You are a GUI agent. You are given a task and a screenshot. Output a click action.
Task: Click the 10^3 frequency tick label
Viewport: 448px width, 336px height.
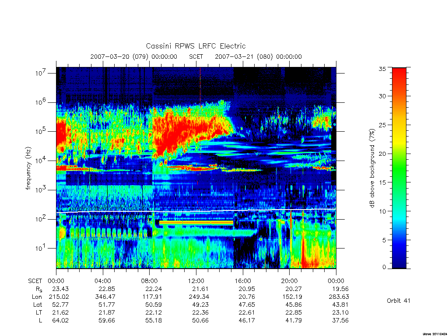pos(41,189)
